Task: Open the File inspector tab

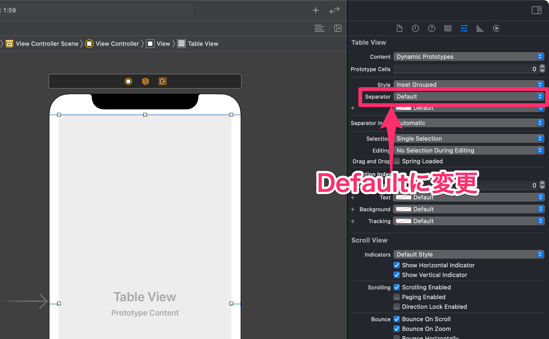Action: click(x=399, y=28)
